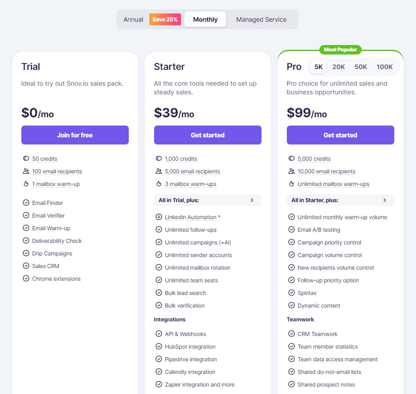Click the checkmark next to HubSpot integration

click(158, 347)
